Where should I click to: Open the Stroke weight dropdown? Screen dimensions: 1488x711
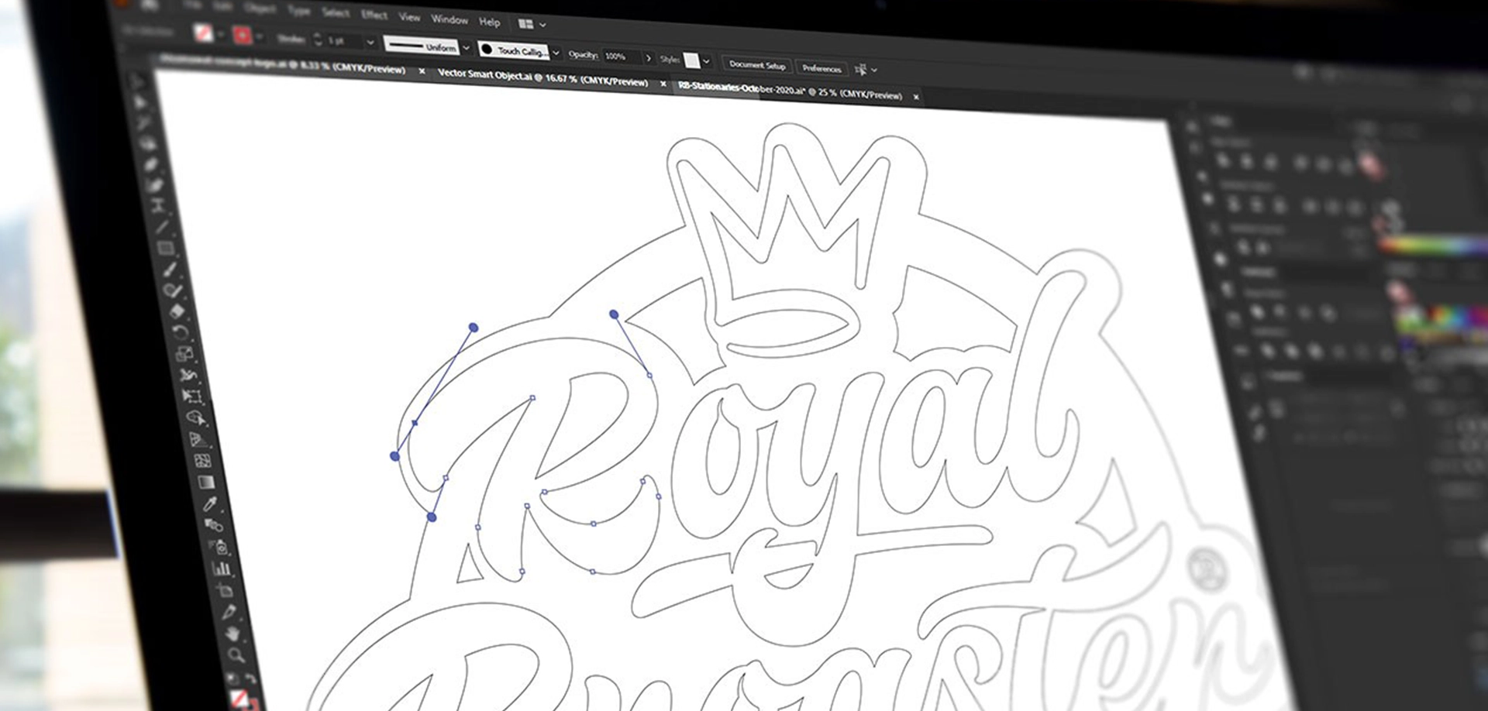370,42
